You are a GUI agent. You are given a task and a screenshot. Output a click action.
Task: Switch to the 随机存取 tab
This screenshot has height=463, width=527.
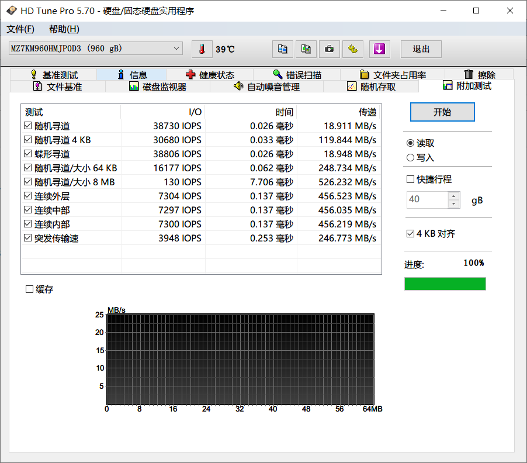click(x=371, y=87)
